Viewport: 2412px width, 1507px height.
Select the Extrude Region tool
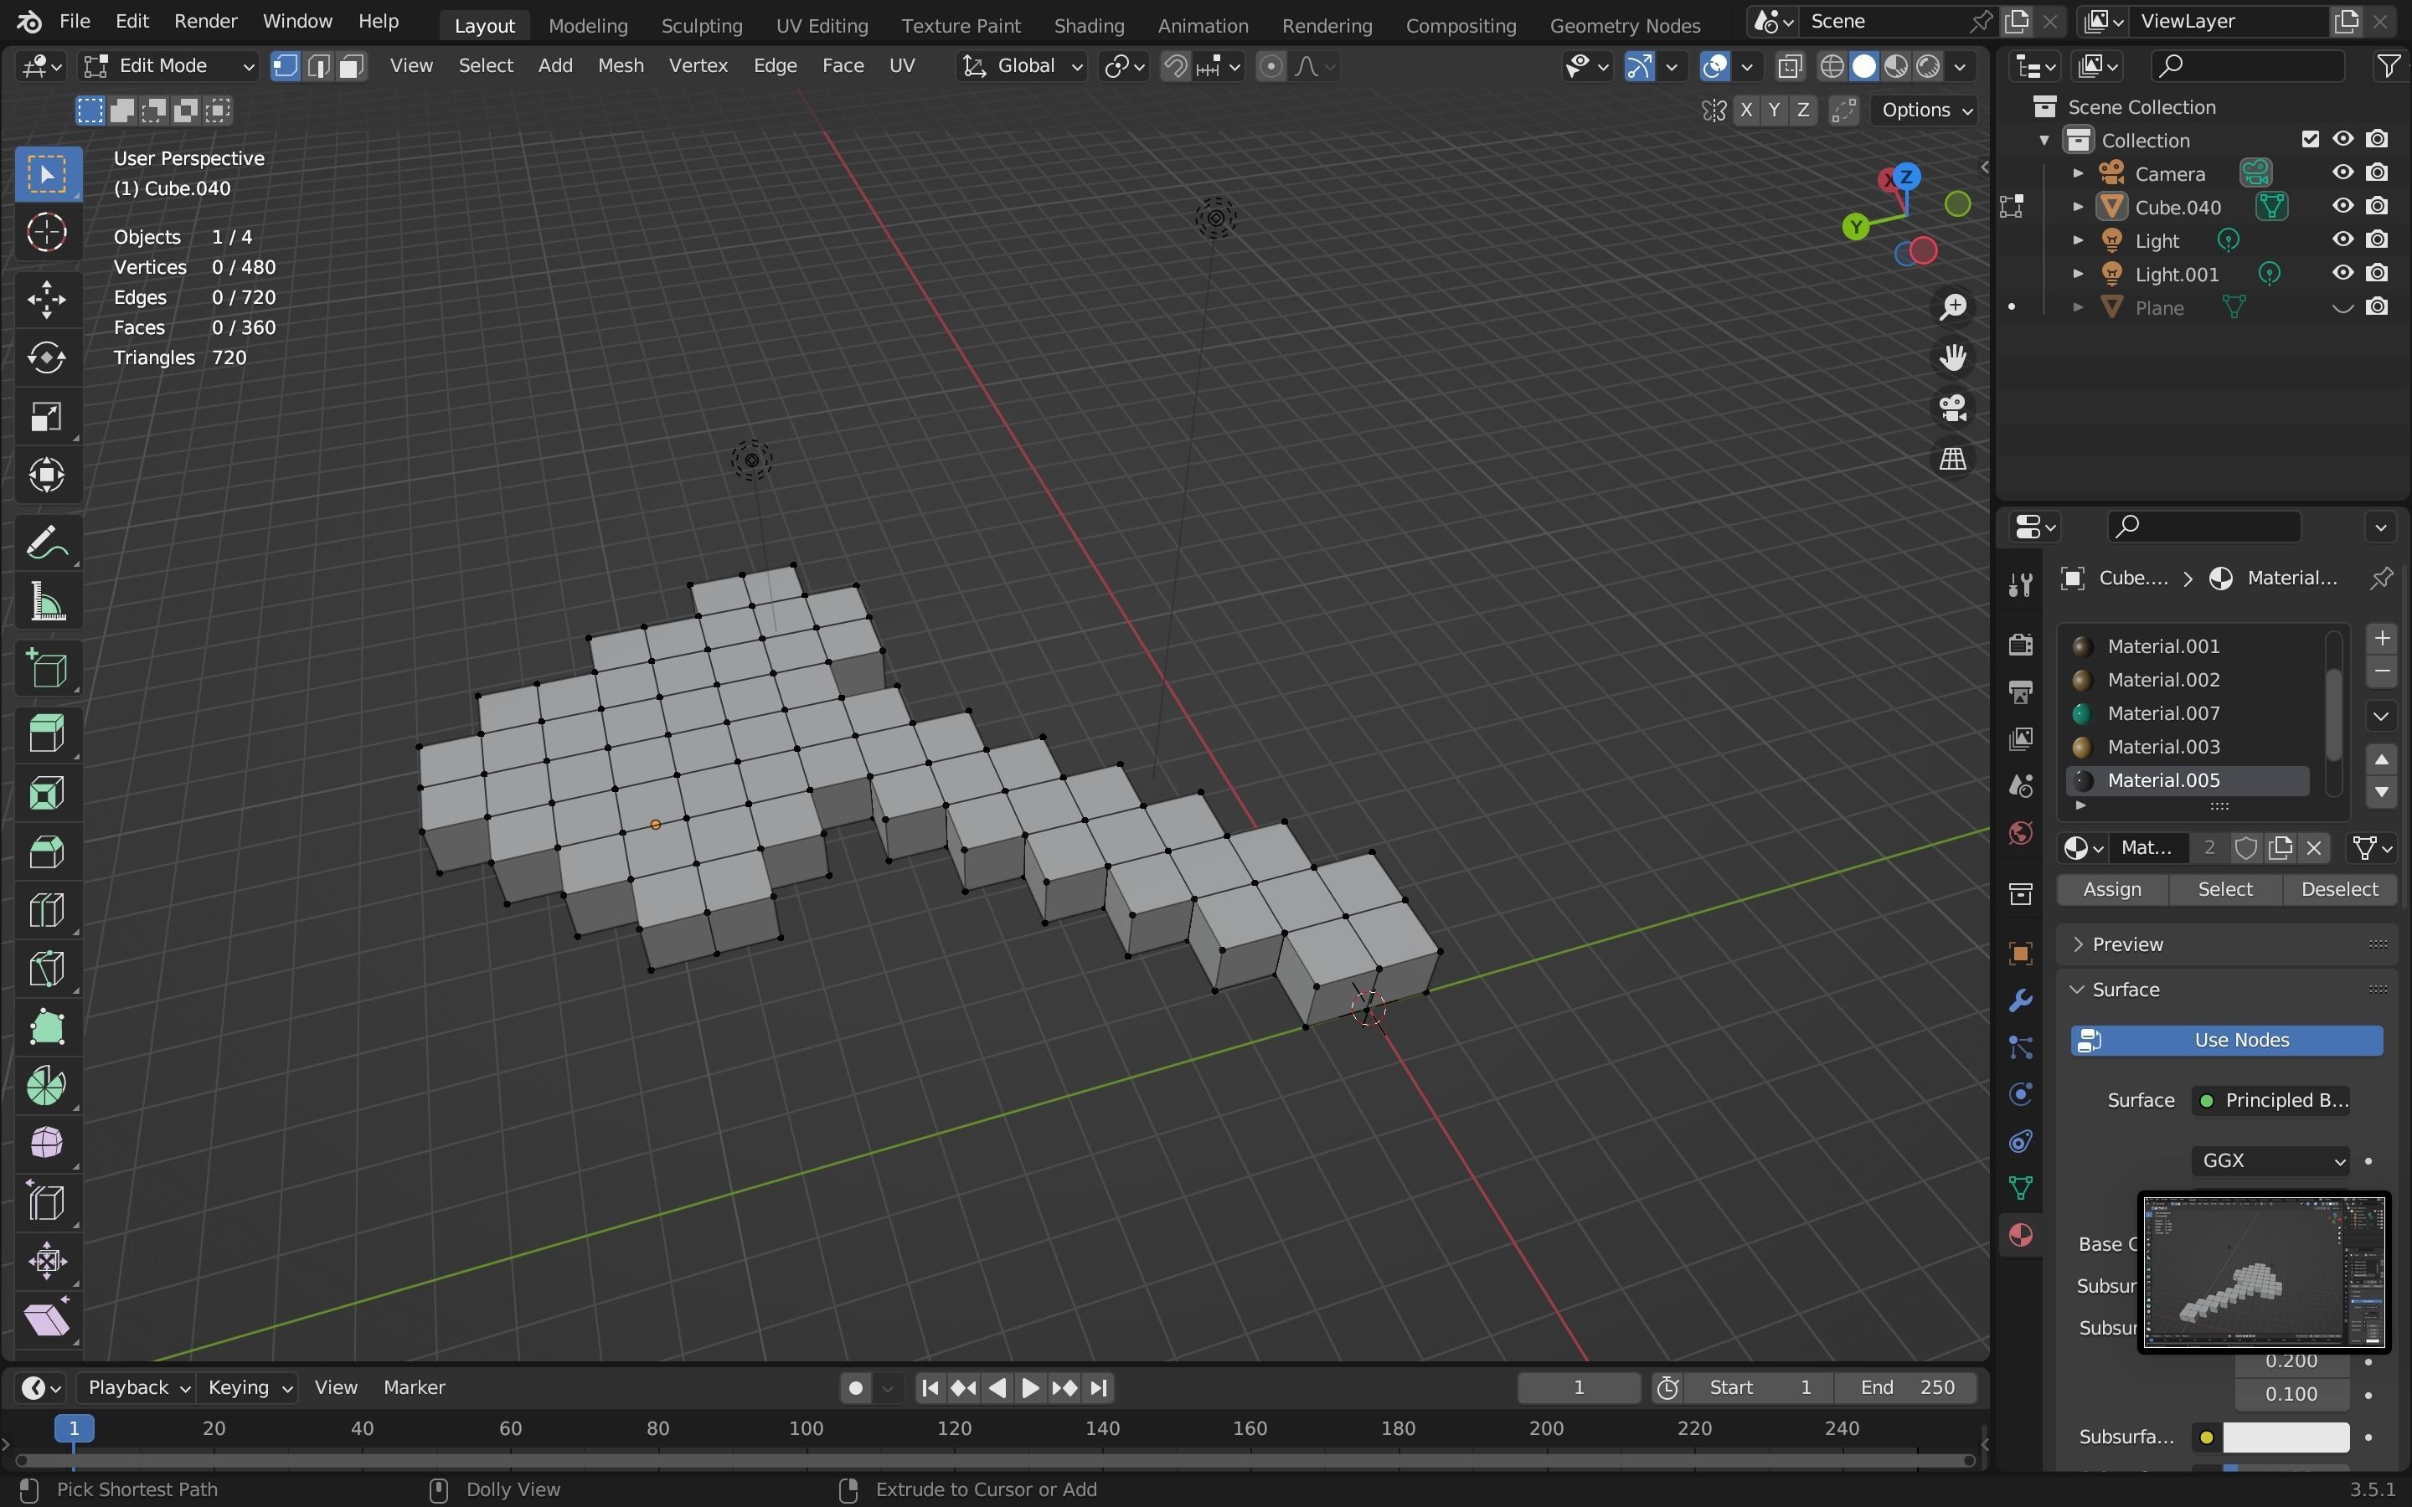pos(47,733)
